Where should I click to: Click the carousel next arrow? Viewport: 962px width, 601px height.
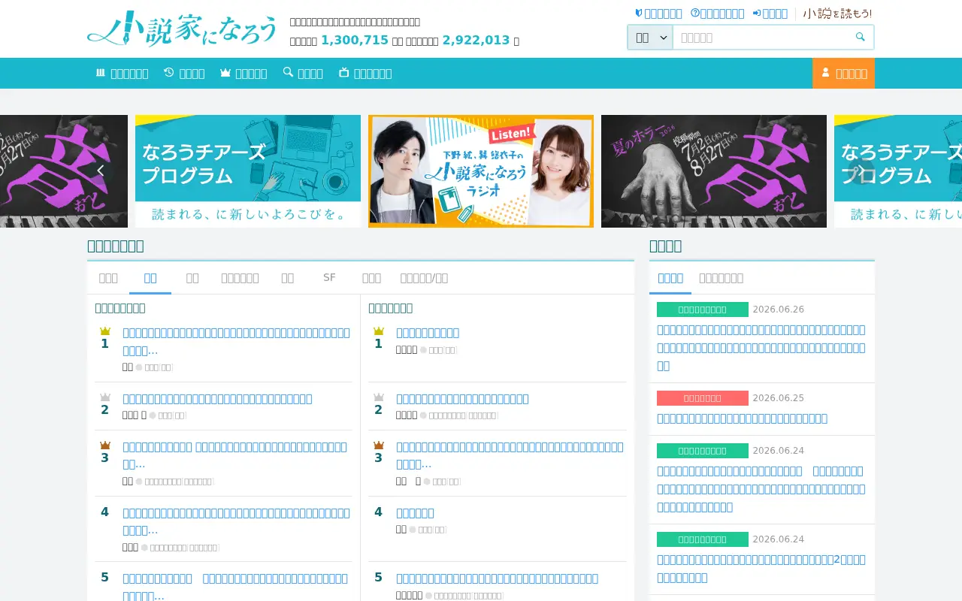coord(861,171)
